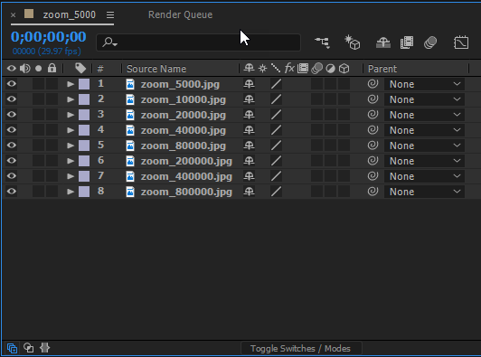Toggle Draft 3D icon in timeline header
This screenshot has height=357, width=481.
tap(353, 42)
